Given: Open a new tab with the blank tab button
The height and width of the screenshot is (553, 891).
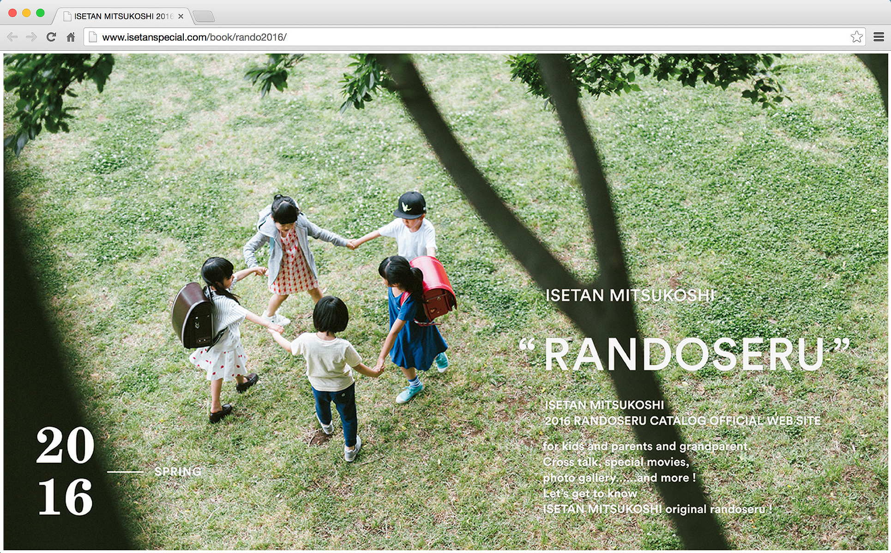Looking at the screenshot, I should [x=204, y=17].
